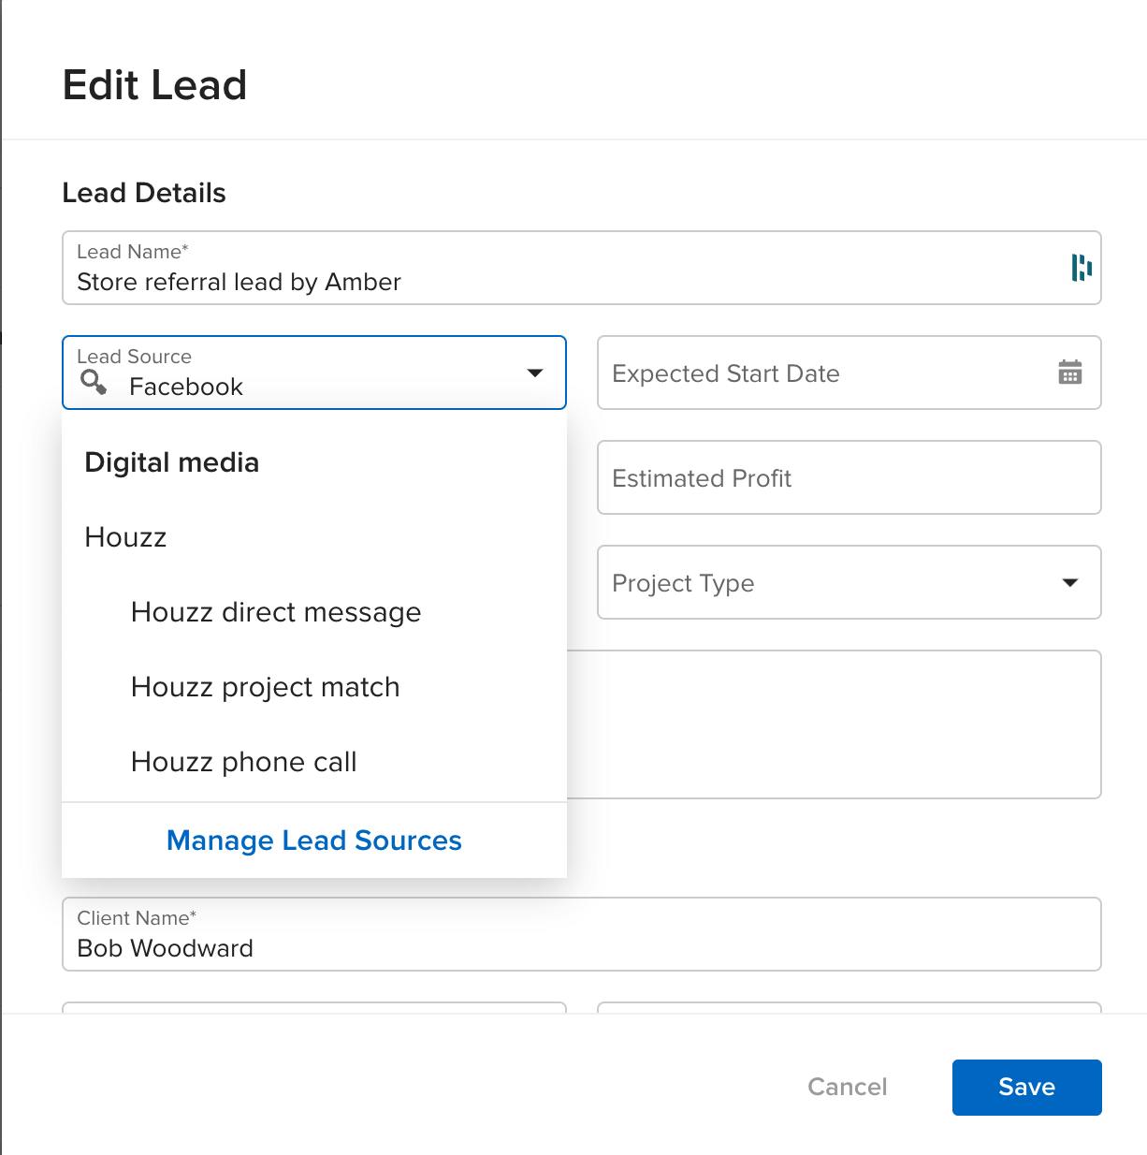1147x1155 pixels.
Task: Pick Houzz project match as lead source
Action: 265,686
